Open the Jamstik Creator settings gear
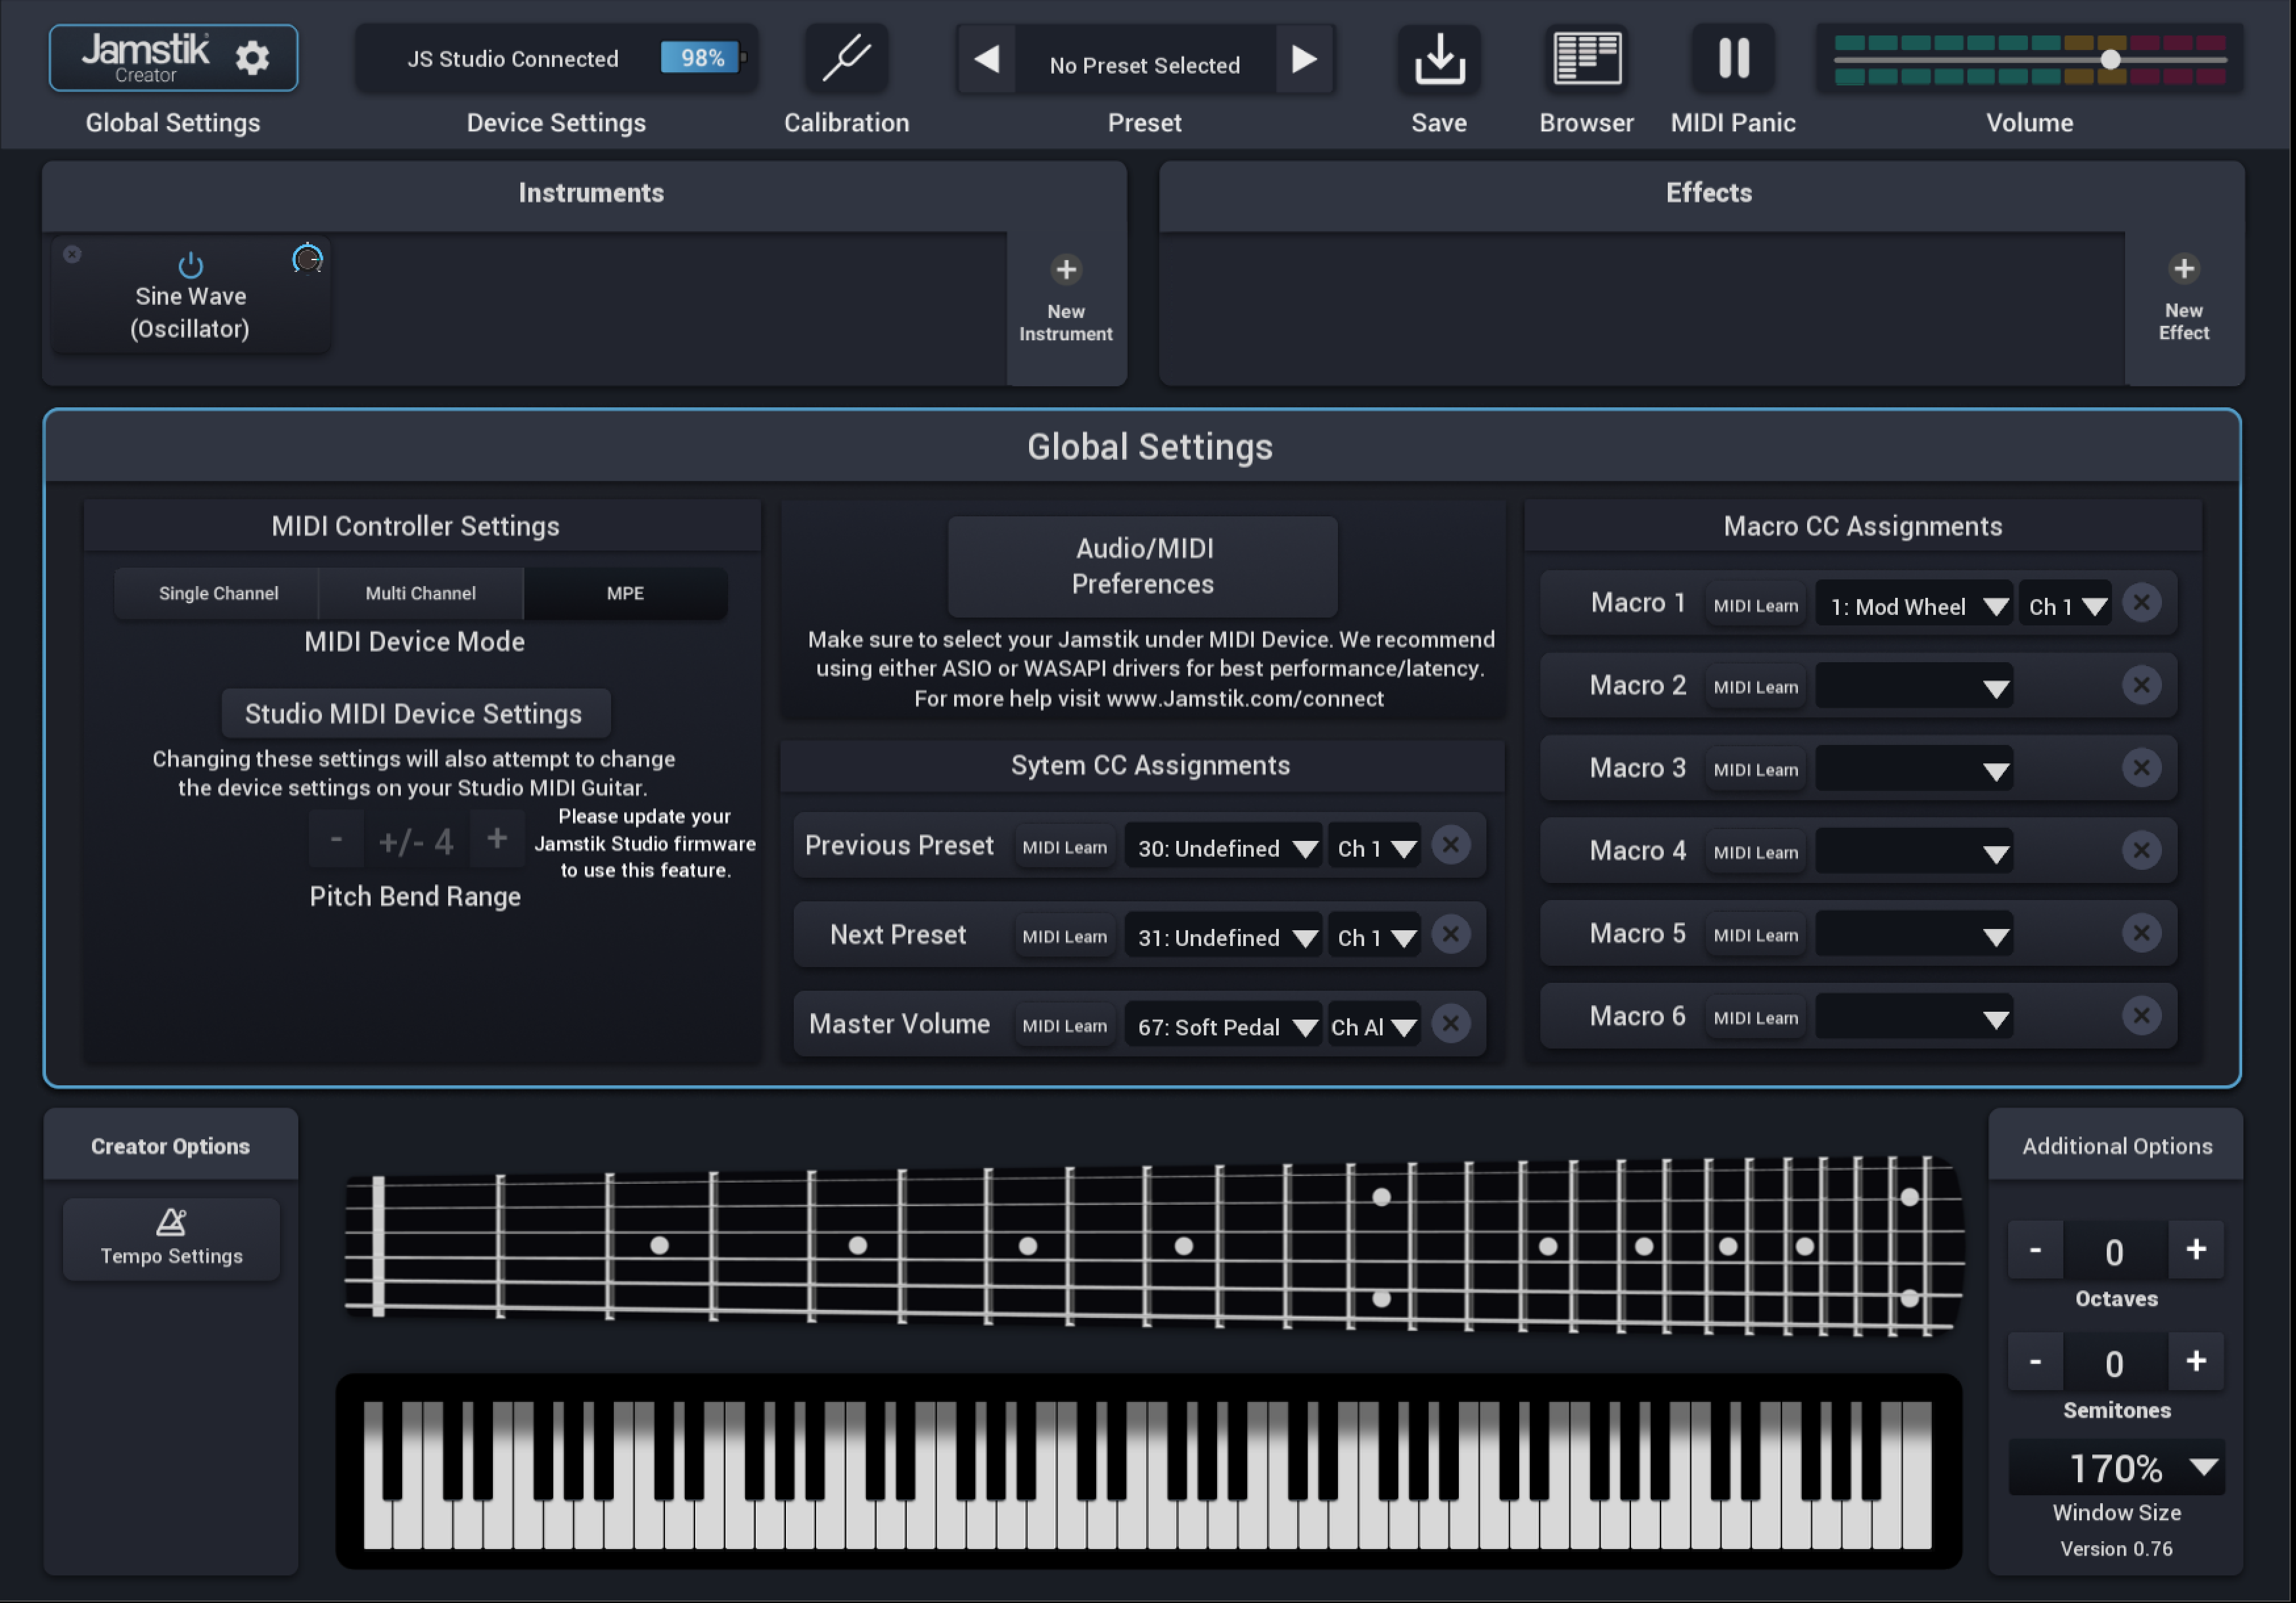Screen dimensions: 2296x1603 pos(253,57)
